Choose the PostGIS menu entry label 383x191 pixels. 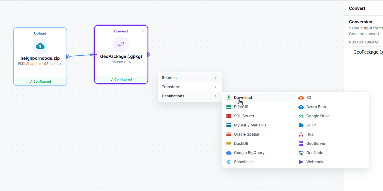[241, 107]
